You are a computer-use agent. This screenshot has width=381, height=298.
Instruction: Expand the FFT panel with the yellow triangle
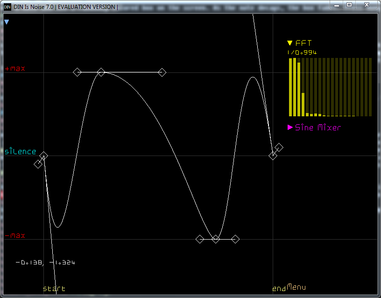click(290, 43)
